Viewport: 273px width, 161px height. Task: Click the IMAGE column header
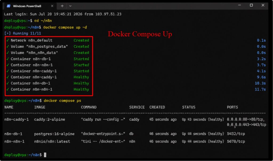pyautogui.click(x=39, y=107)
